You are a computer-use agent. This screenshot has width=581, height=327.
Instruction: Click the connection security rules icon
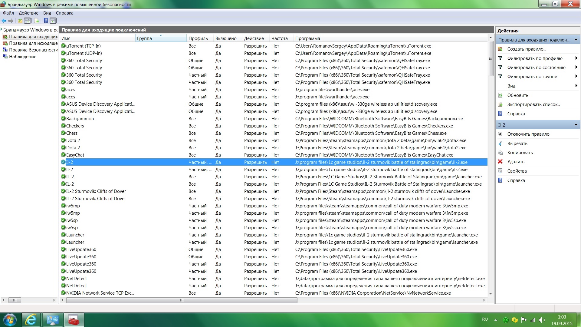[x=5, y=50]
